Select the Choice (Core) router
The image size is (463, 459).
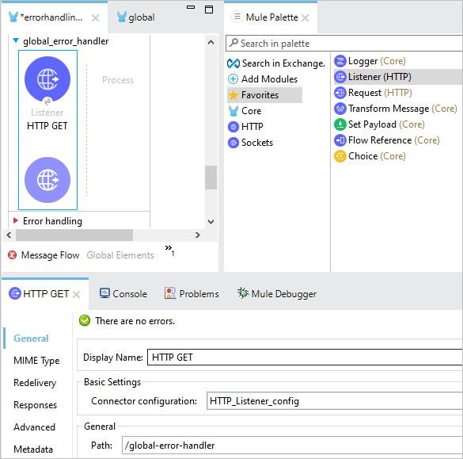[370, 156]
